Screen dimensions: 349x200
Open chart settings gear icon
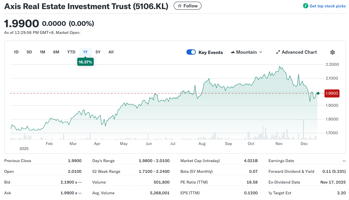tap(332, 52)
